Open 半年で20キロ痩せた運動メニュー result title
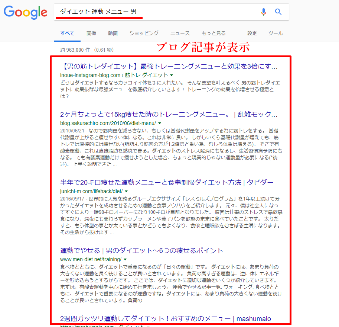Screen dimensions: 339x327 click(x=167, y=182)
